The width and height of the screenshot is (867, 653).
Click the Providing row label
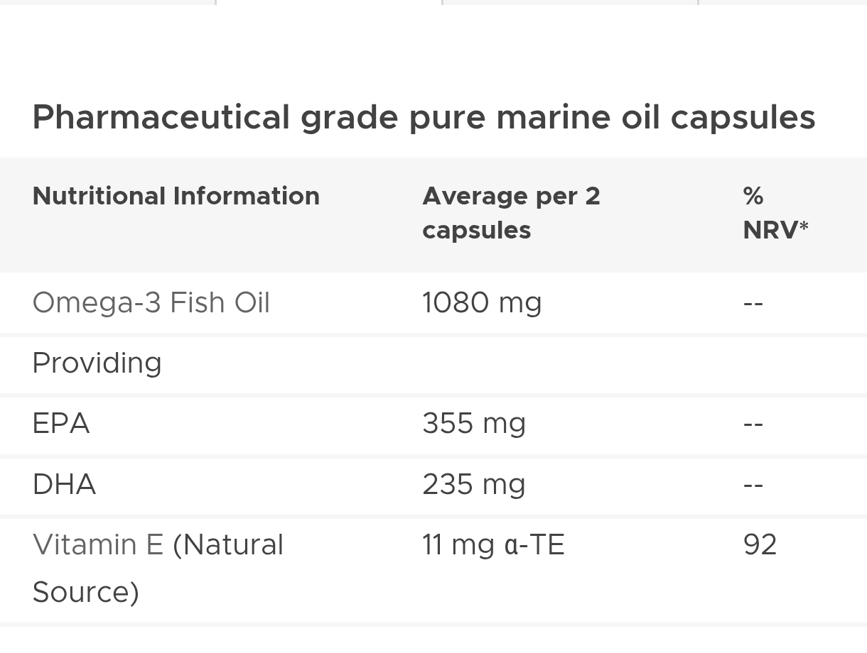pyautogui.click(x=97, y=363)
